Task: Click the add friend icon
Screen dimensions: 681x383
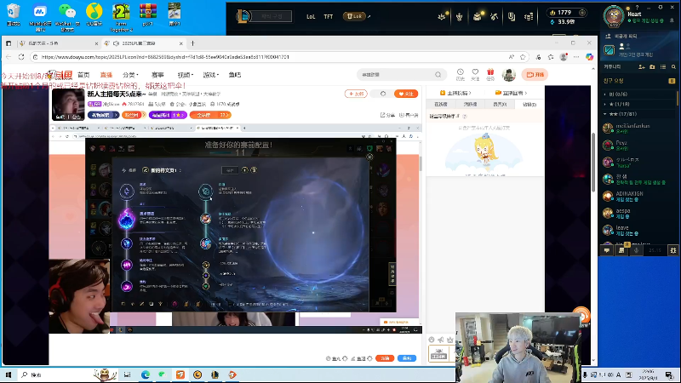Action: click(x=642, y=67)
